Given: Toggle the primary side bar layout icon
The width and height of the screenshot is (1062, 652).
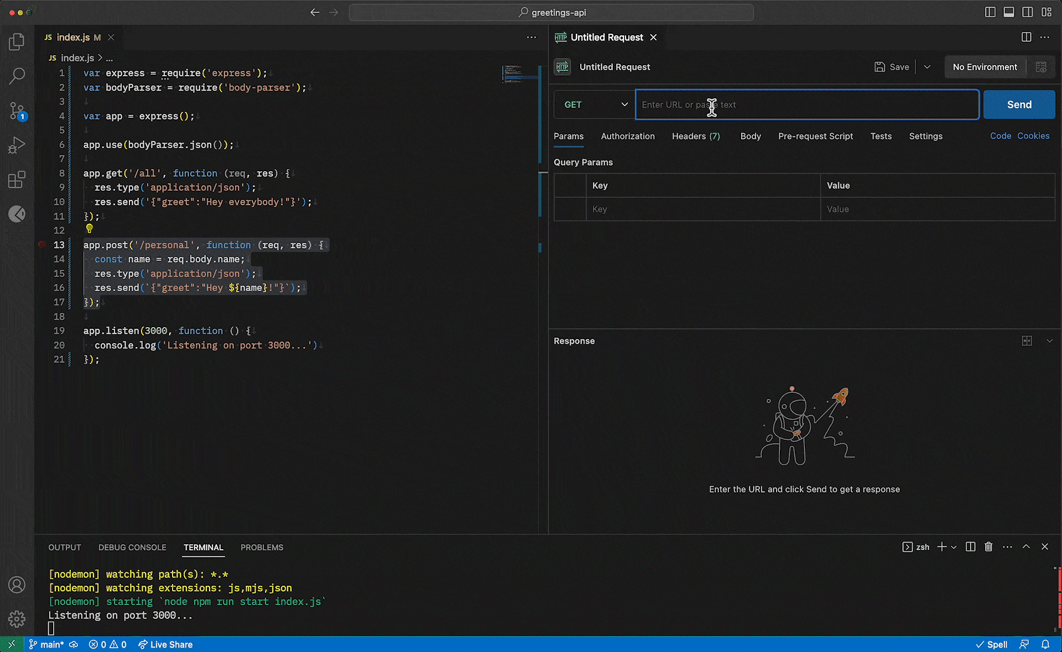Looking at the screenshot, I should pyautogui.click(x=990, y=12).
